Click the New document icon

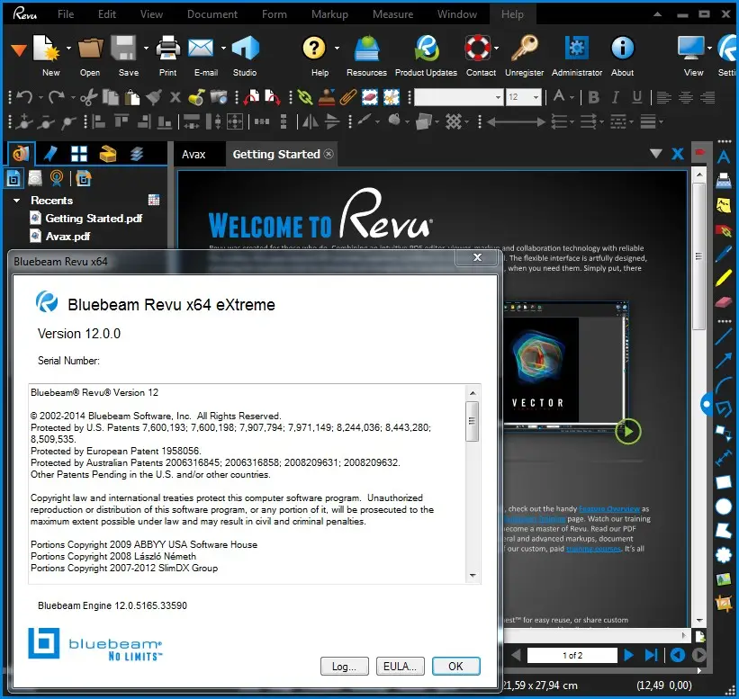[x=46, y=48]
